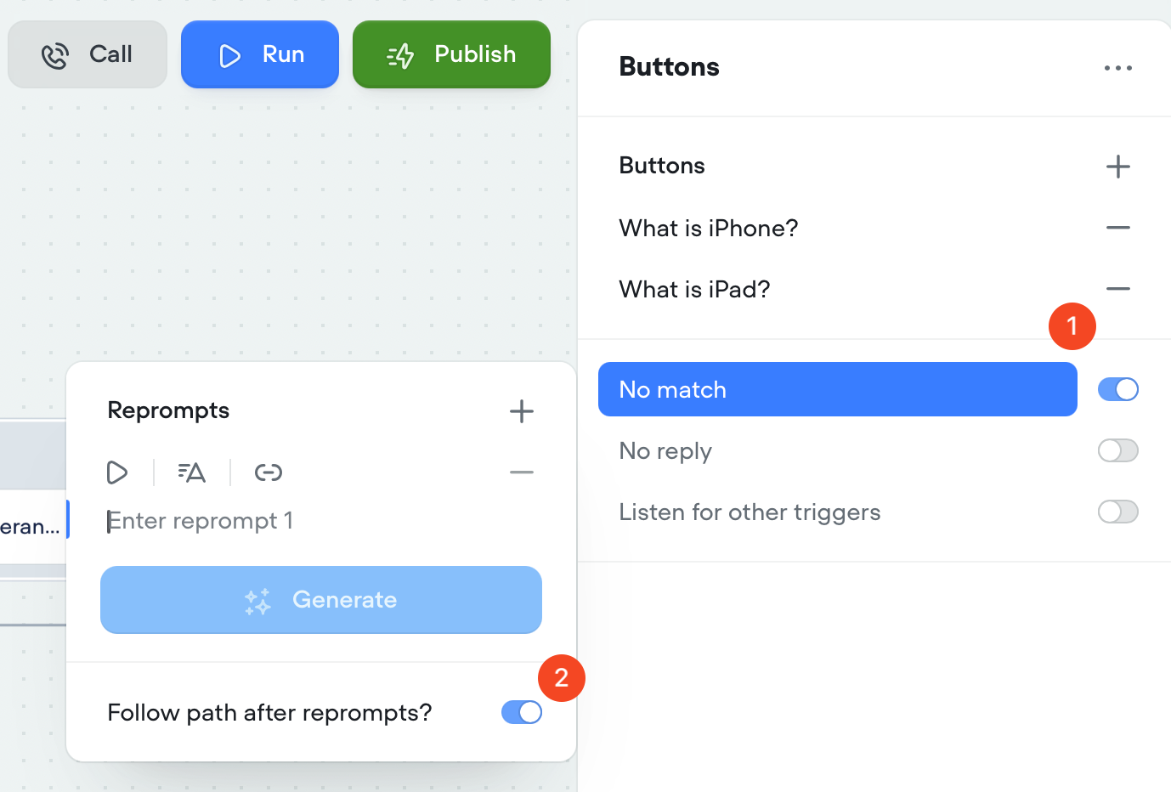
Task: Disable the No match toggle
Action: pos(1117,389)
